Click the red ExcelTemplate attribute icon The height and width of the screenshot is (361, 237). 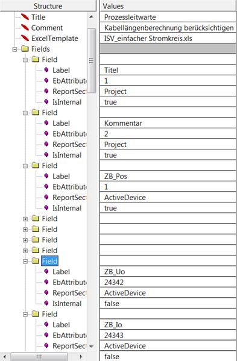(25, 38)
